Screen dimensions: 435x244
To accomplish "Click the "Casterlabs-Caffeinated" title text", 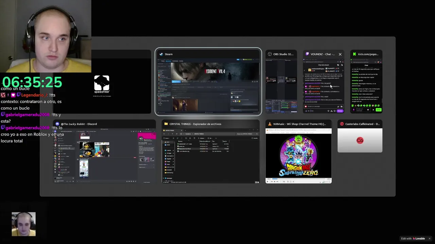I will (x=362, y=124).
